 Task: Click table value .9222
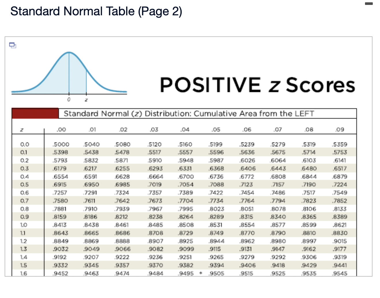click(x=122, y=257)
